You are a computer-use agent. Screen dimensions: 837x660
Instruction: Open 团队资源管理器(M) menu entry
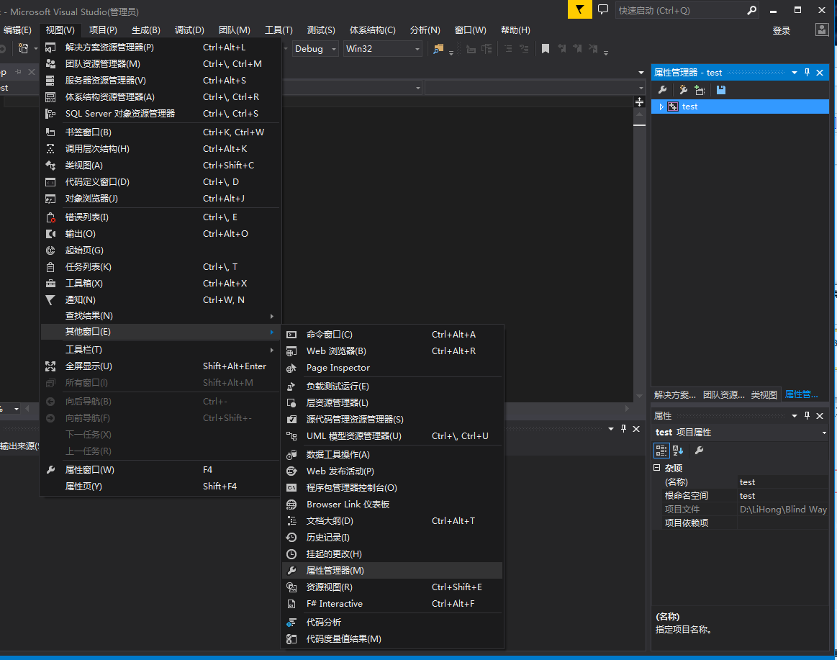pyautogui.click(x=160, y=63)
